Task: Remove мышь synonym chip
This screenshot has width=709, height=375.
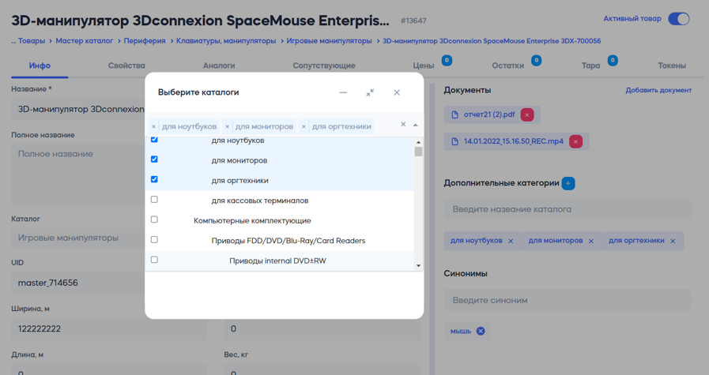Action: 481,331
